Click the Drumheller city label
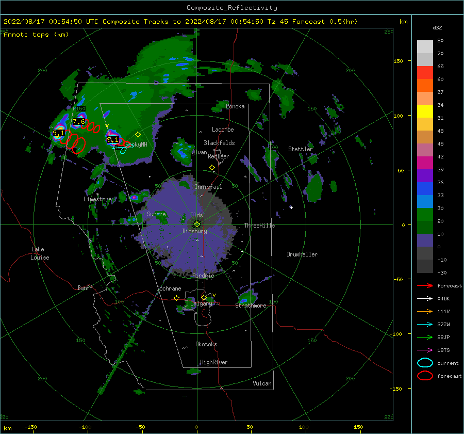 tap(302, 254)
